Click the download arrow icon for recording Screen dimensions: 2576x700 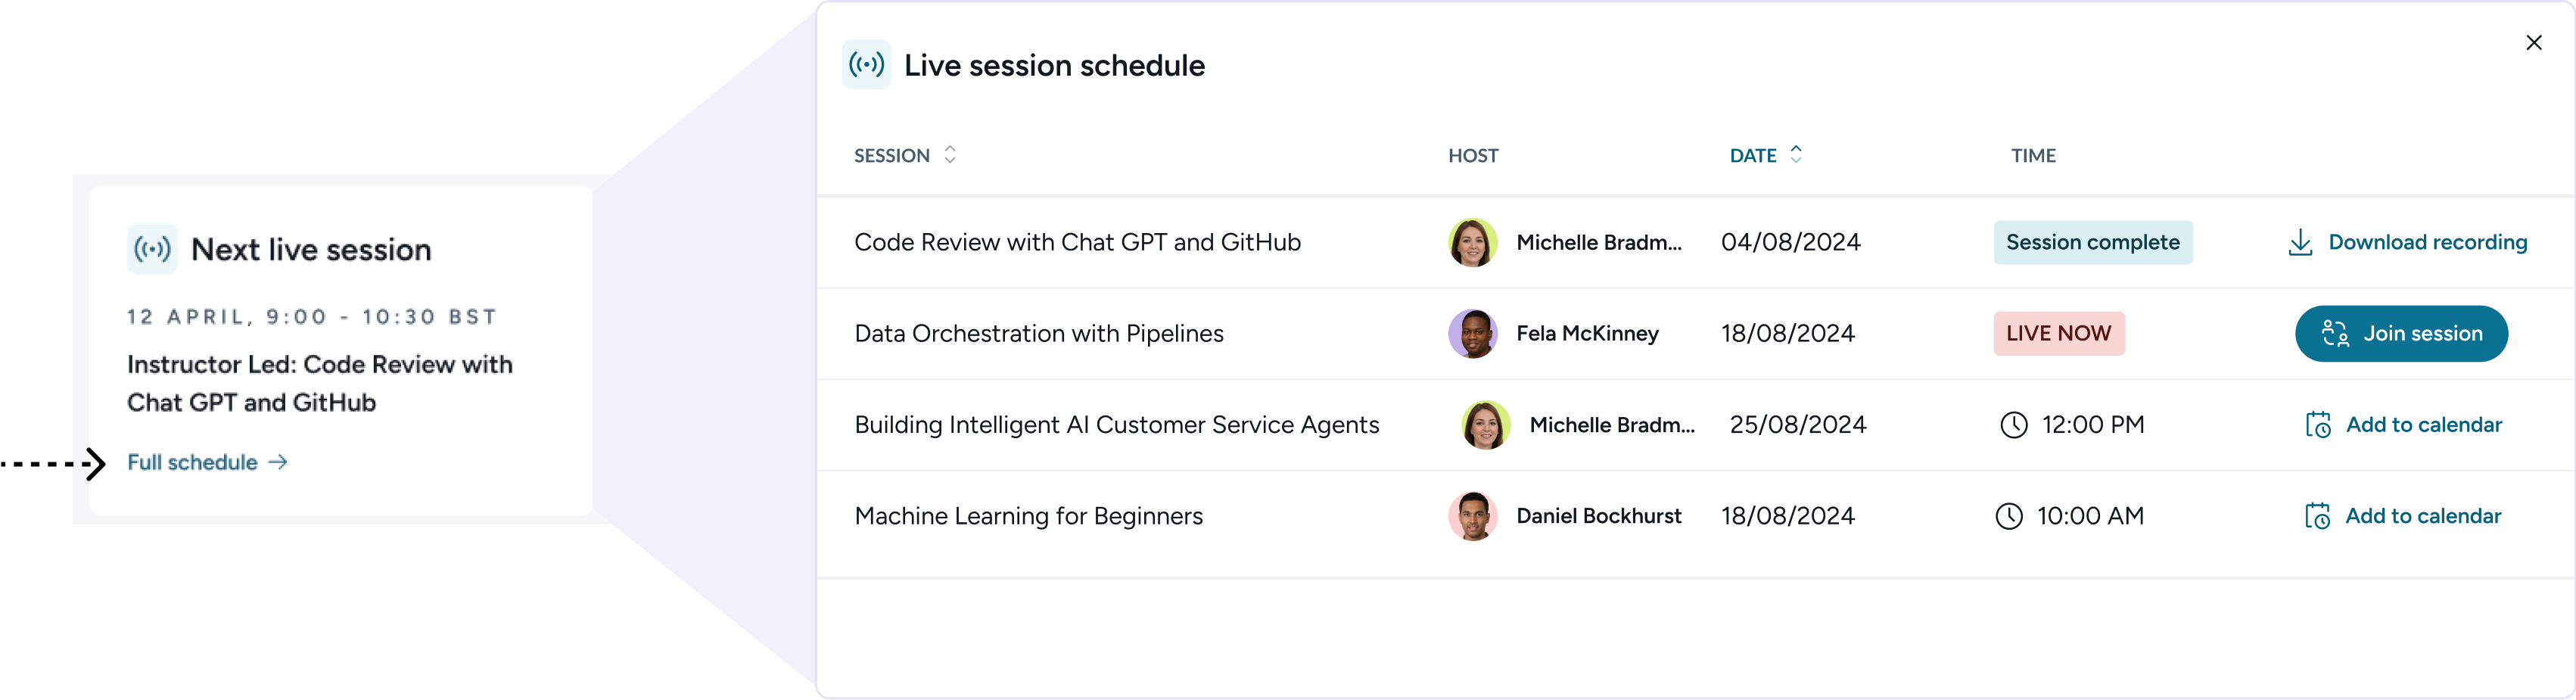(2300, 243)
